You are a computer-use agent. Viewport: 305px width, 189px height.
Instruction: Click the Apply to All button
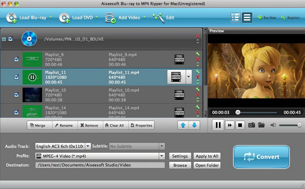point(207,156)
